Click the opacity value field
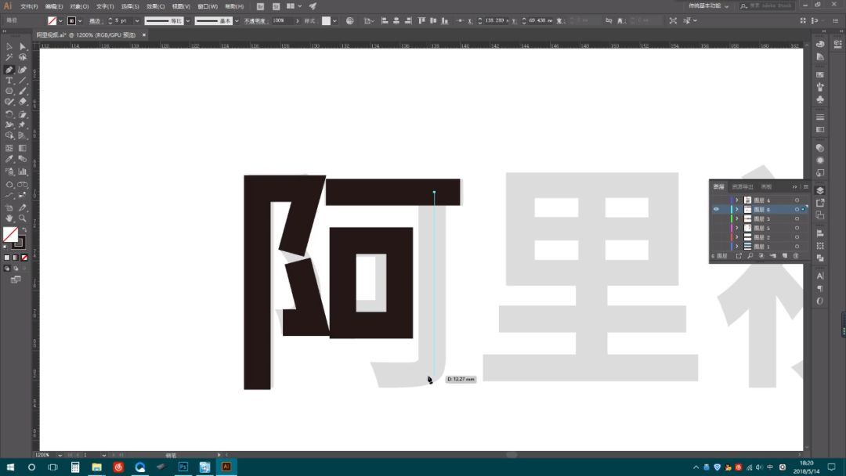The width and height of the screenshot is (846, 476). [282, 20]
